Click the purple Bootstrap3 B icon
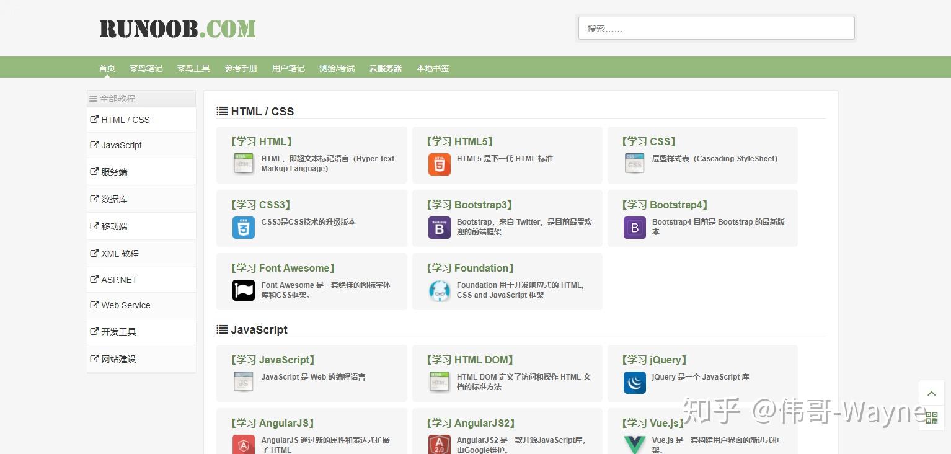 439,228
